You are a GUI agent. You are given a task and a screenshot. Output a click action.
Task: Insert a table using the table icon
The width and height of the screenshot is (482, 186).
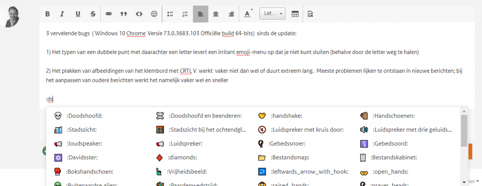click(x=295, y=14)
